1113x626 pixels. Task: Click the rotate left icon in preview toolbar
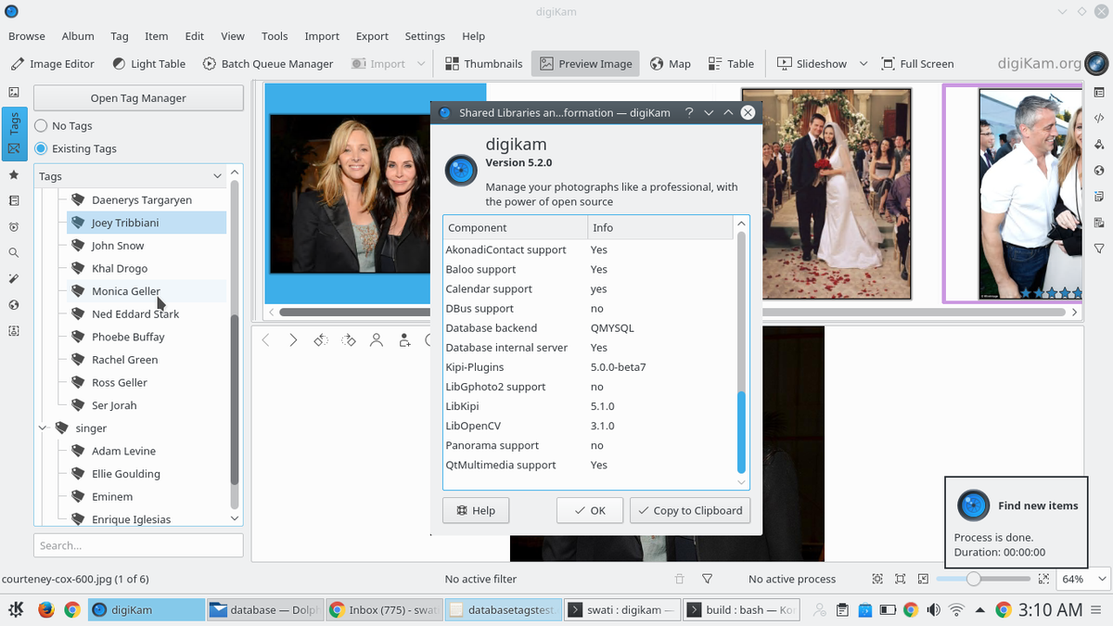click(320, 340)
